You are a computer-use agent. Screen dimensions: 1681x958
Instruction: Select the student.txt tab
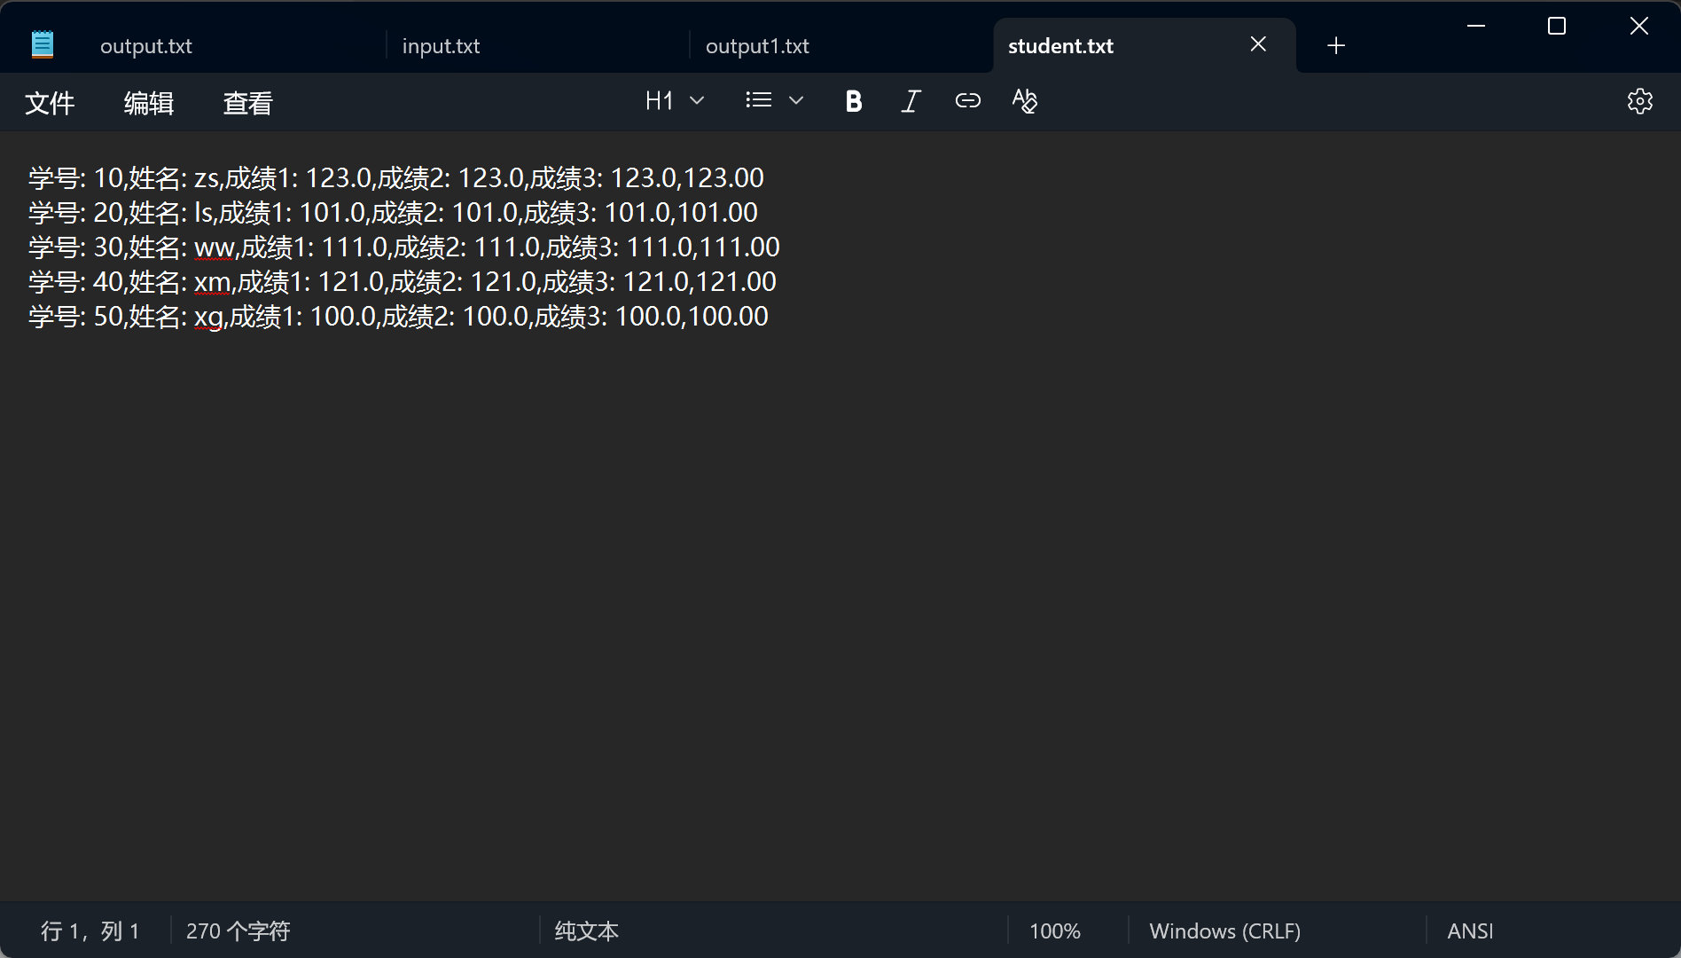pyautogui.click(x=1060, y=46)
